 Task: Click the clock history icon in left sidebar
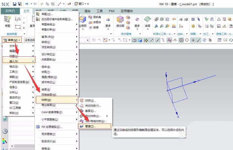coord(5,131)
